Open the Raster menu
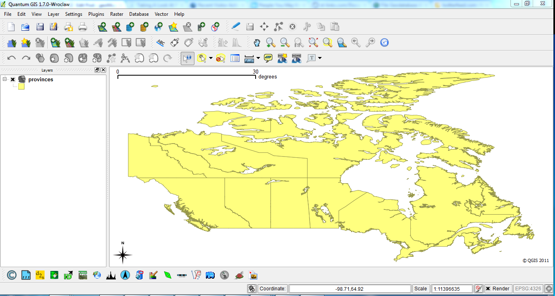The width and height of the screenshot is (555, 296). (117, 14)
